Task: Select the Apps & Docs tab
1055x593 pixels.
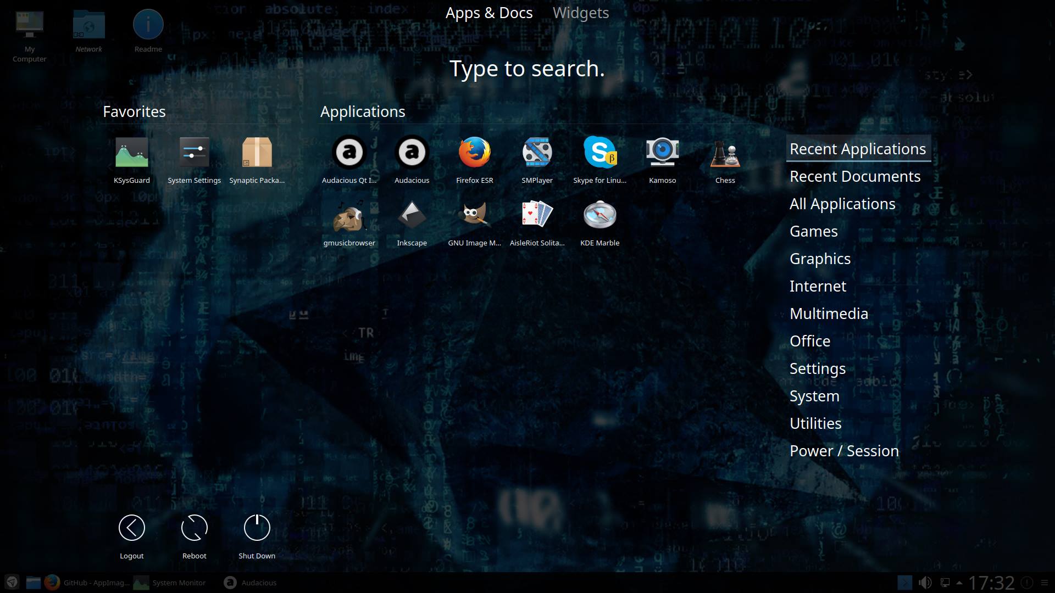Action: pos(489,13)
